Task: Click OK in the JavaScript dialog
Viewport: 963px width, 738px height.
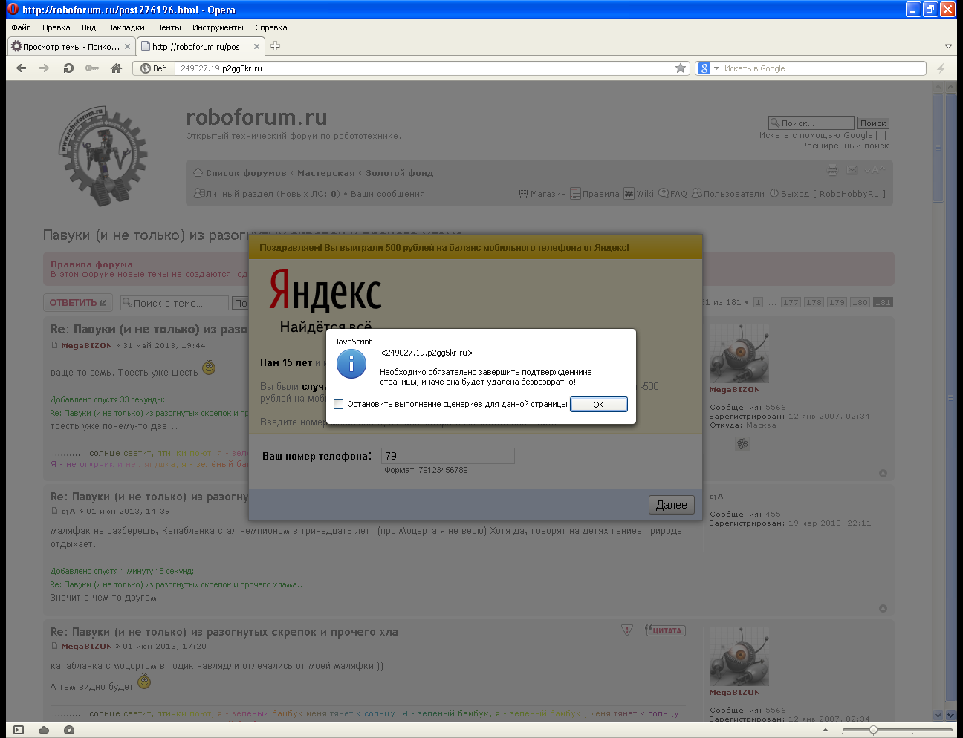Action: coord(598,405)
